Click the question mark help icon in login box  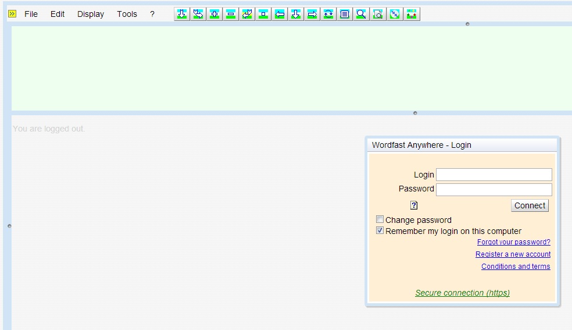[414, 205]
